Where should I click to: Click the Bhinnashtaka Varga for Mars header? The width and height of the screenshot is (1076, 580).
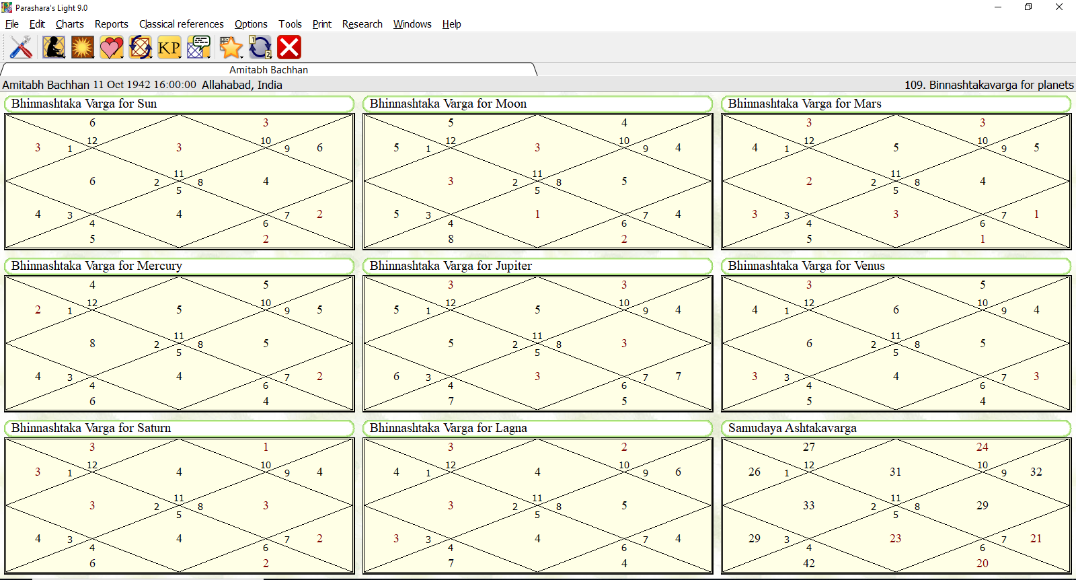click(896, 104)
